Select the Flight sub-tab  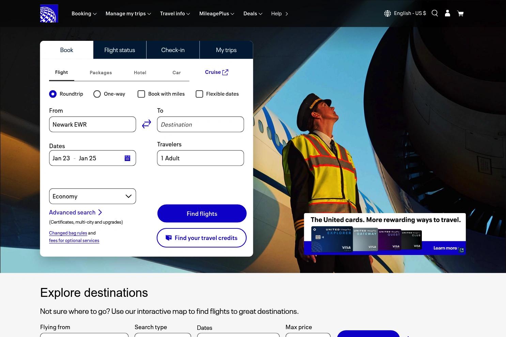[x=62, y=73]
